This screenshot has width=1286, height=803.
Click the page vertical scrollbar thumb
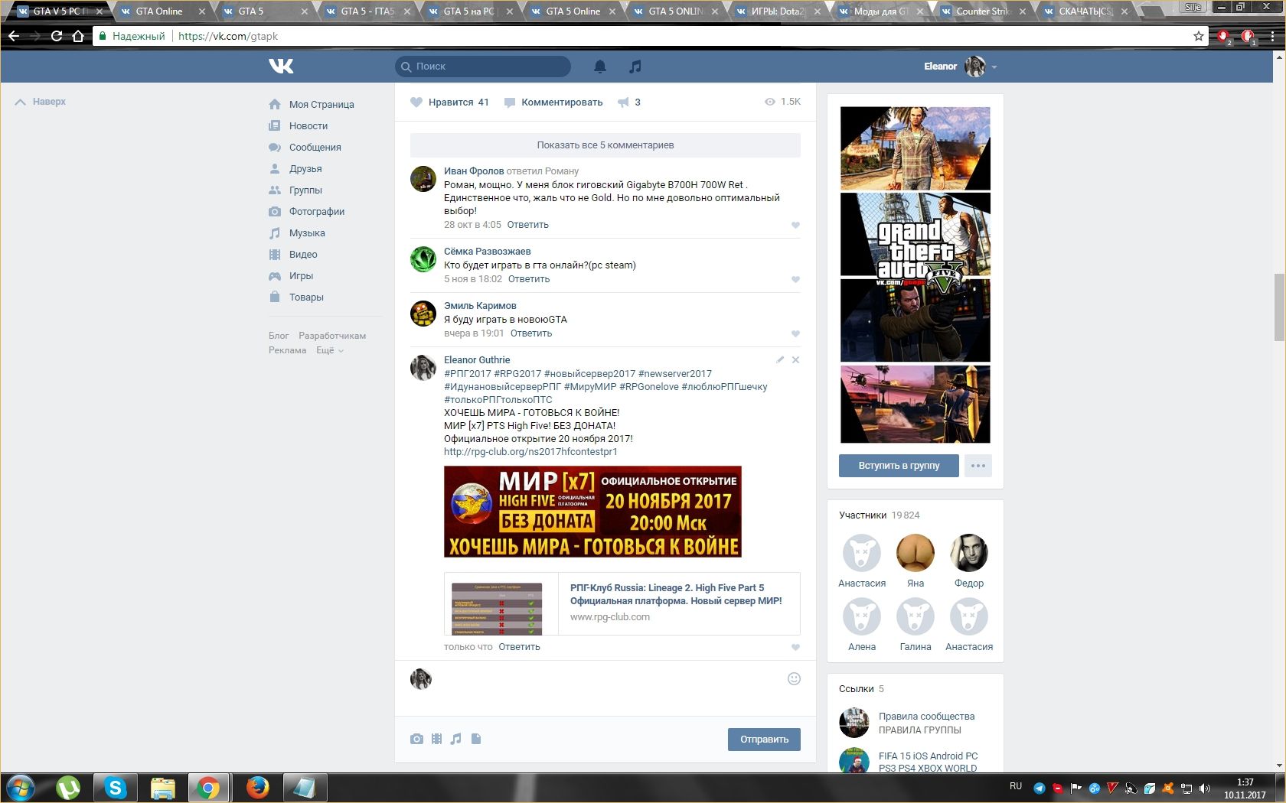tap(1279, 307)
